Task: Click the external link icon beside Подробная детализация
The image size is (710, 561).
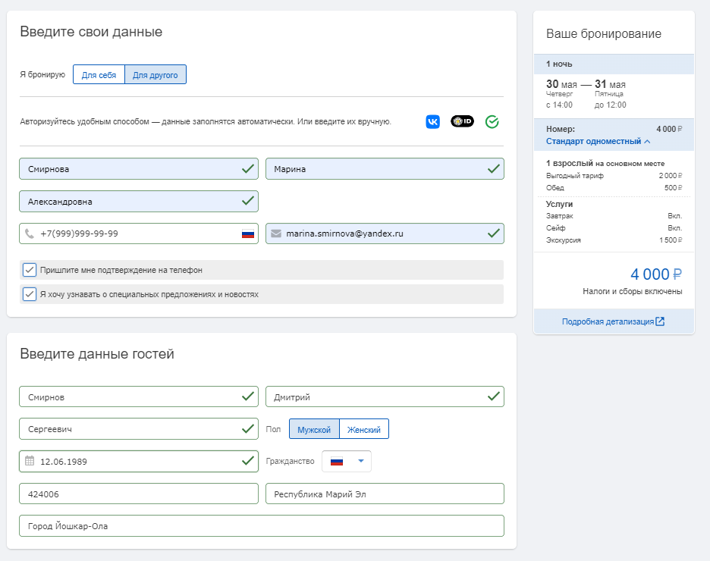Action: [660, 321]
